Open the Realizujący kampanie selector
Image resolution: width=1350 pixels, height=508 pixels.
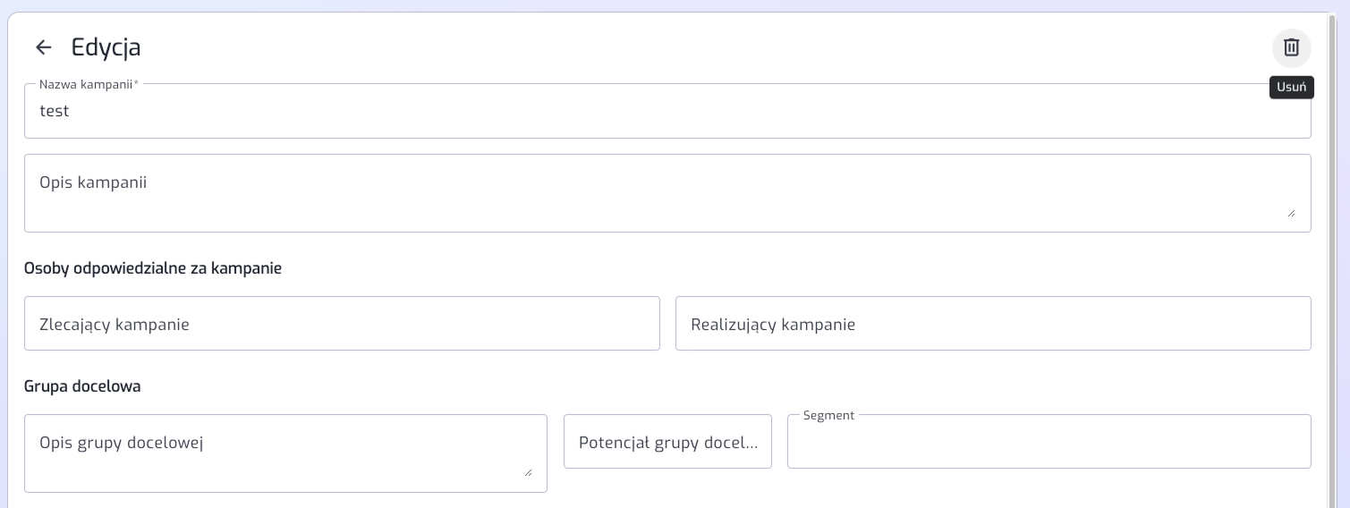pyautogui.click(x=993, y=324)
